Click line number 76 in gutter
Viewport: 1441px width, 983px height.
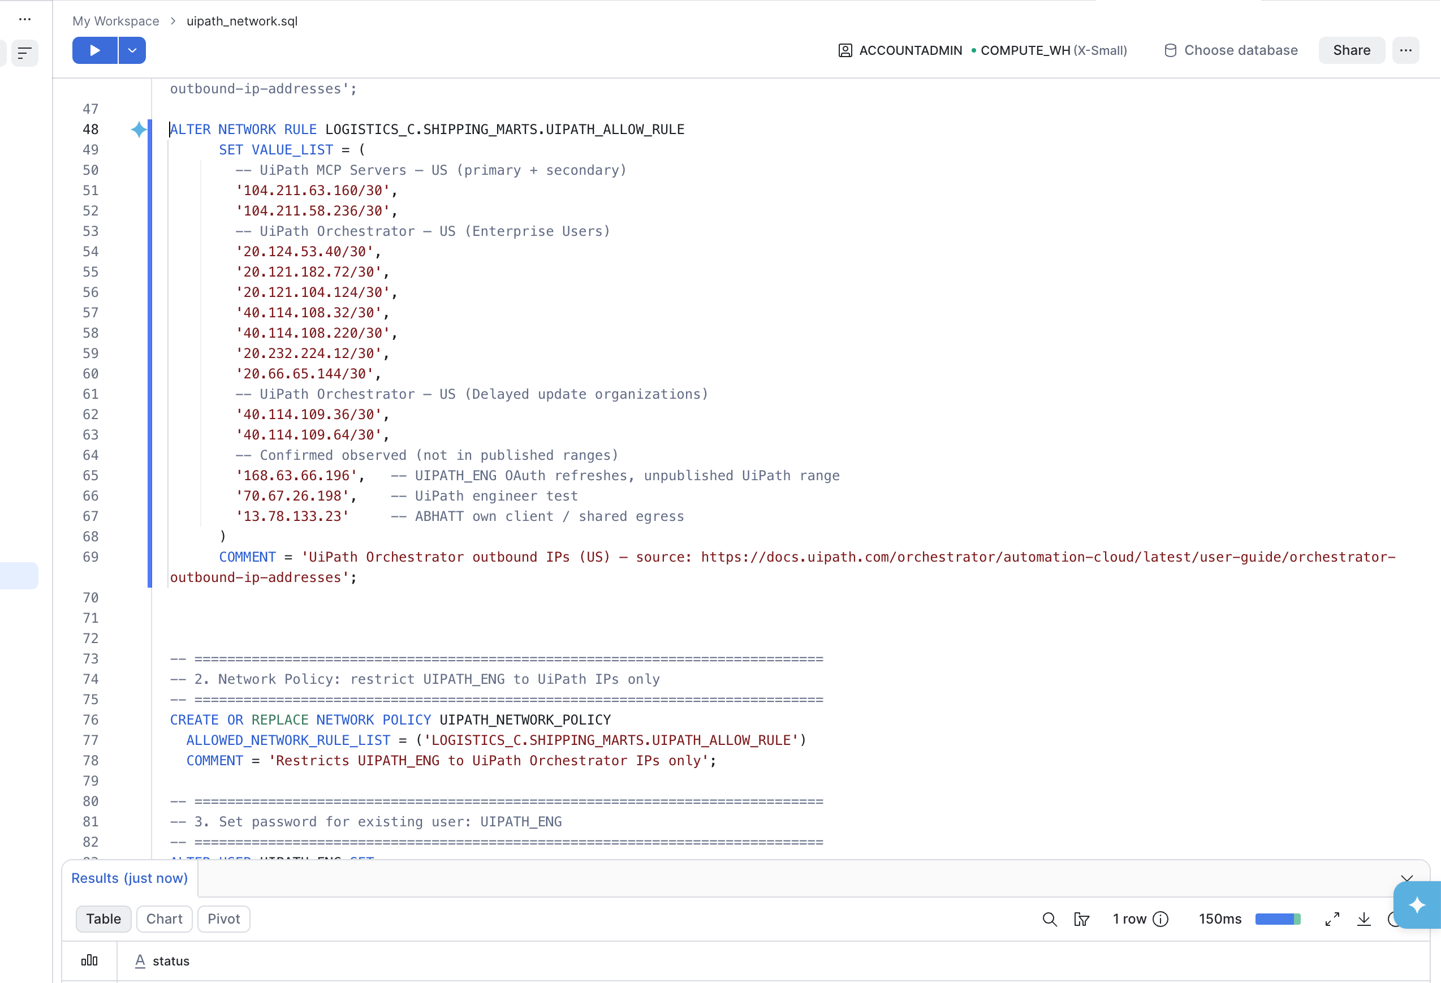pos(90,719)
